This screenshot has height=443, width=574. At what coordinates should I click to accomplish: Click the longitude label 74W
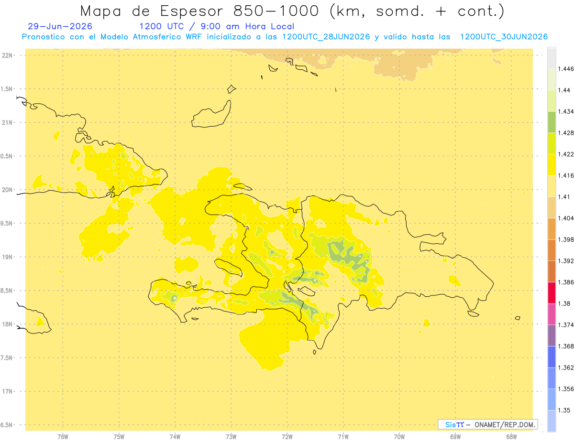(175, 436)
